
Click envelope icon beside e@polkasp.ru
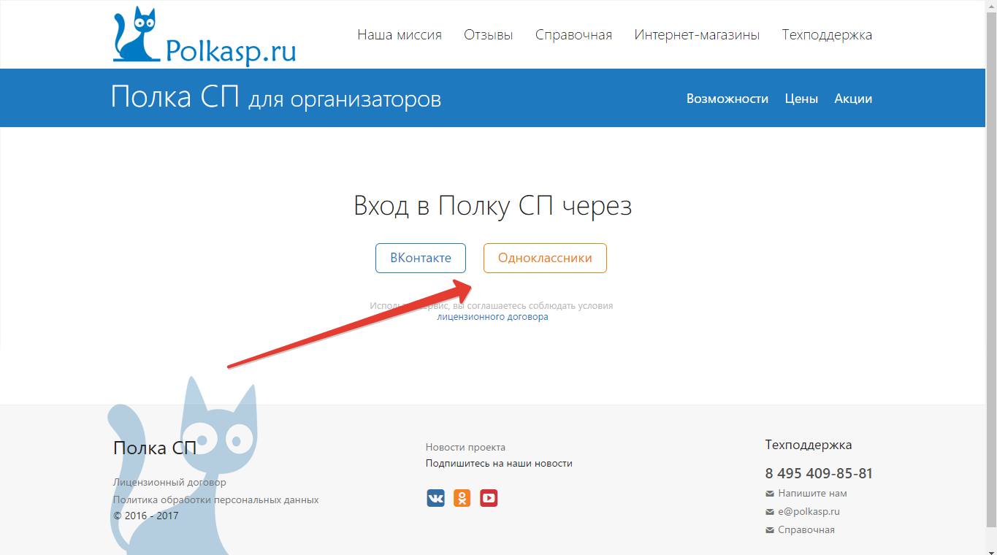pos(770,512)
